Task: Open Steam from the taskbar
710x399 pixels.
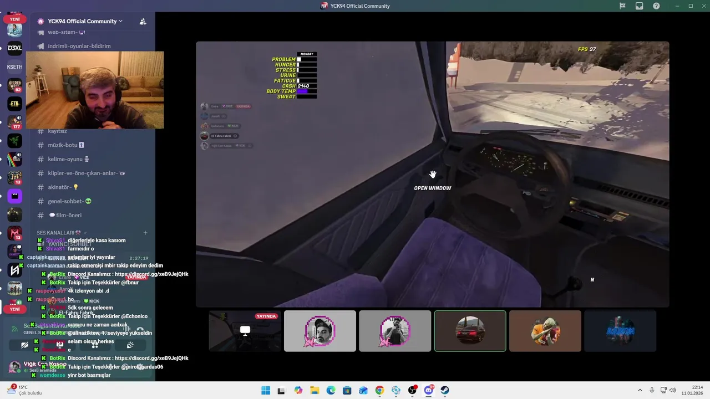Action: pos(445,390)
